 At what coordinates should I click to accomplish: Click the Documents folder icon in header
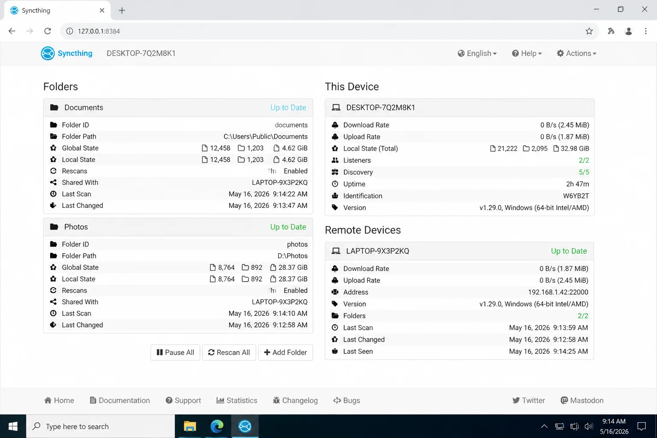click(x=54, y=107)
